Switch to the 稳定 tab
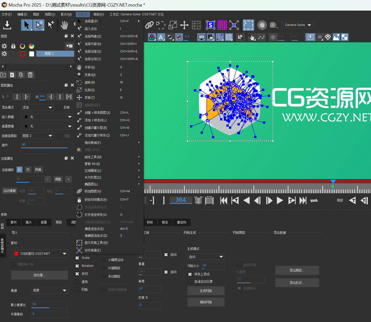 165,222
